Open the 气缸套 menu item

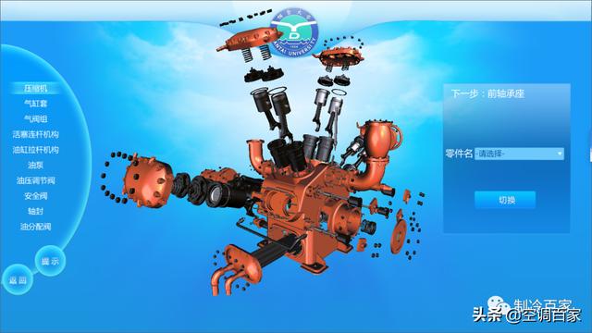(x=35, y=104)
